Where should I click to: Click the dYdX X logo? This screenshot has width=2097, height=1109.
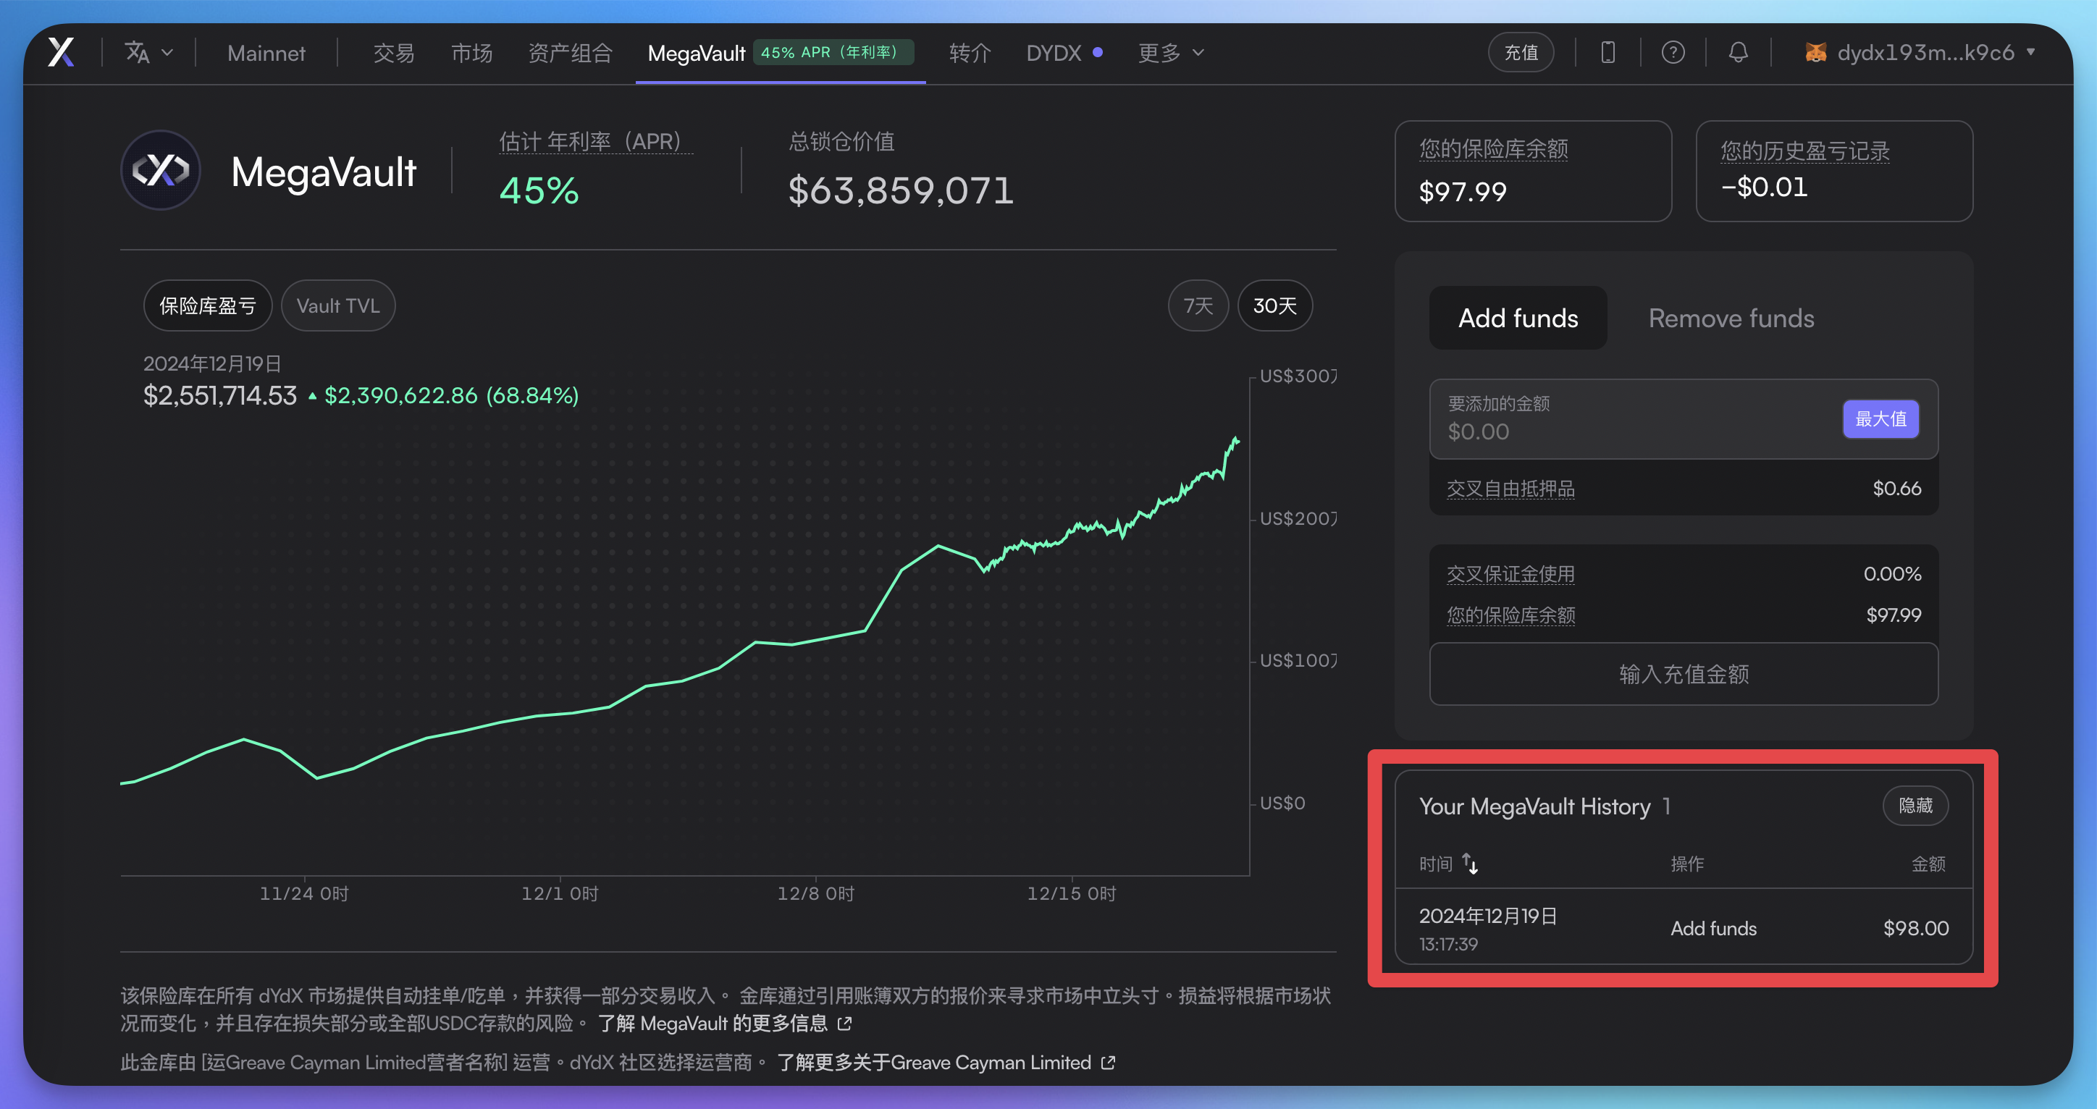61,52
